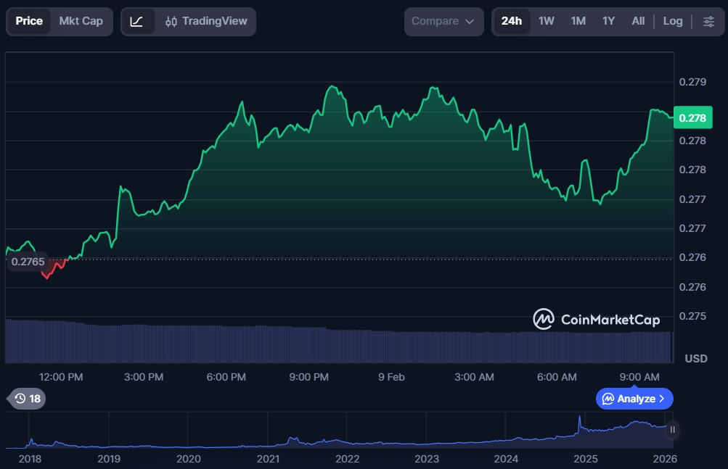Display All time price history
This screenshot has width=728, height=469.
point(638,22)
